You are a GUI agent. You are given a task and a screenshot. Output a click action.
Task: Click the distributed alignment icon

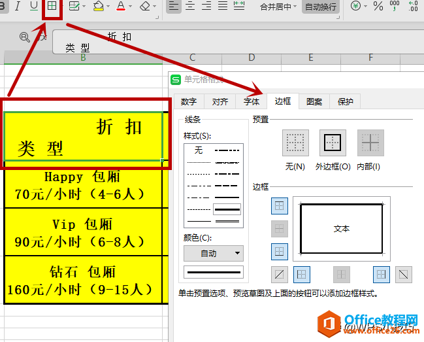[239, 6]
